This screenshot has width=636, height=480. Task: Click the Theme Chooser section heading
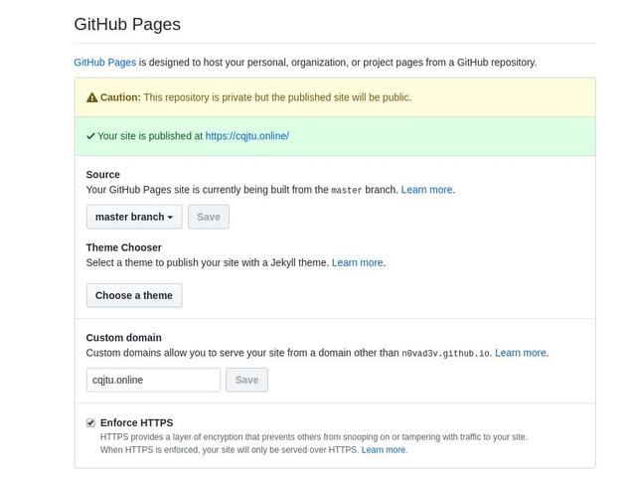click(x=123, y=247)
